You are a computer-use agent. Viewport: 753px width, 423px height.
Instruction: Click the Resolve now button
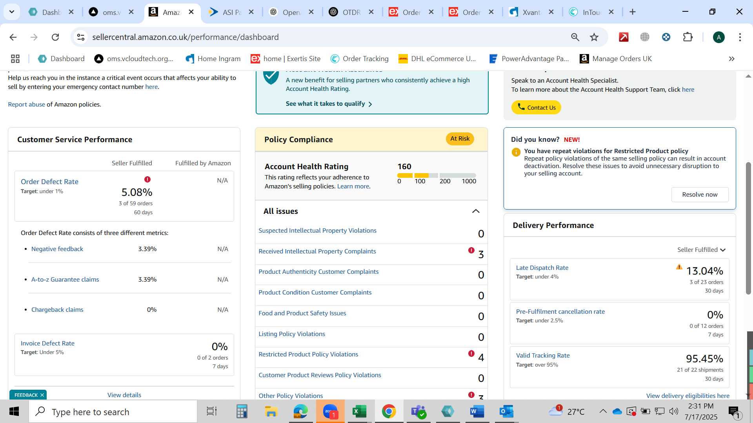point(700,195)
